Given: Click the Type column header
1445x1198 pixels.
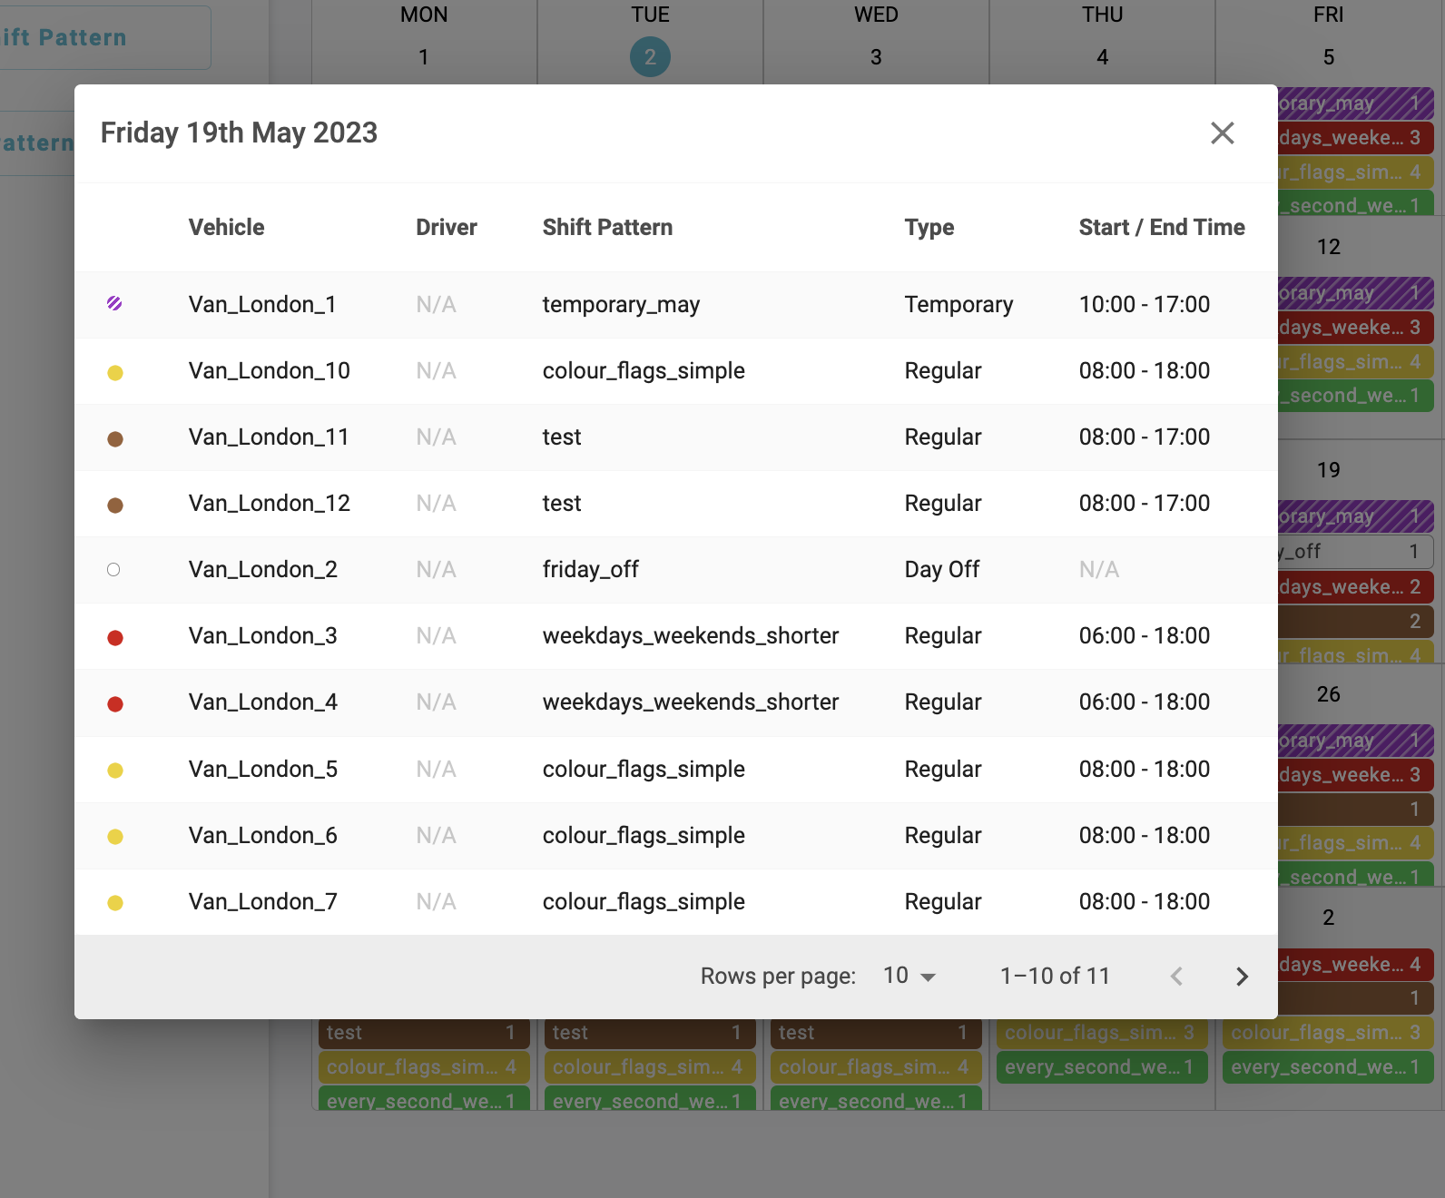Looking at the screenshot, I should (929, 228).
